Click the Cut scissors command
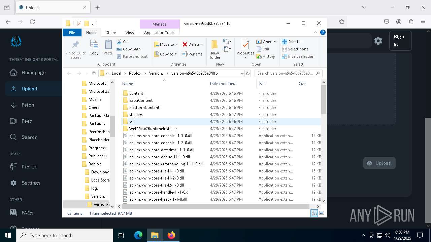Screen dimensions: 431x242 [123, 42]
